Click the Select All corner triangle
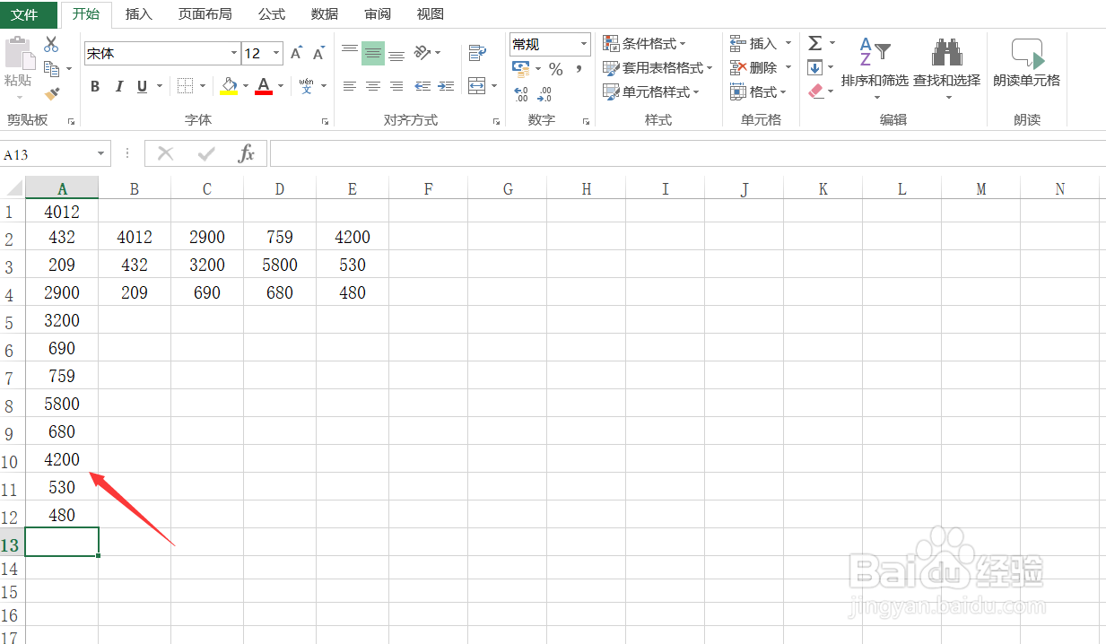 [13, 188]
